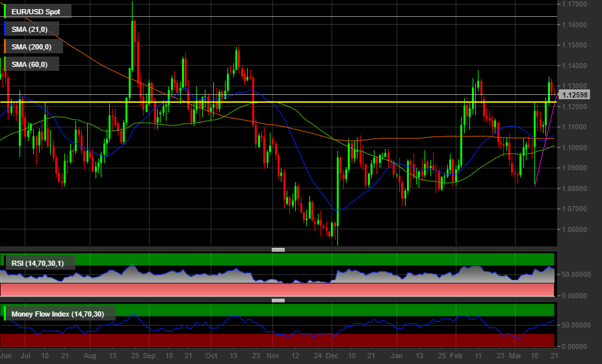Click the 1.17000 price axis label
Viewport: 602px width, 364px height.
pos(575,5)
